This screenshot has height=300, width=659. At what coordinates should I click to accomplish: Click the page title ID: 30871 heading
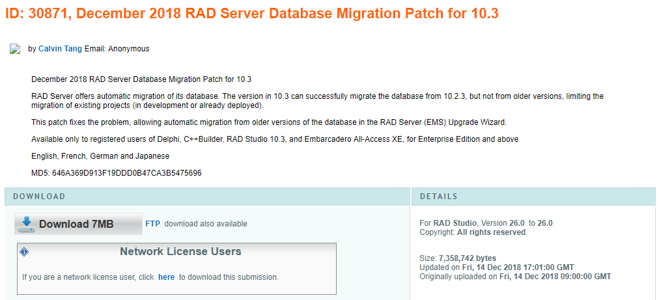coord(252,14)
